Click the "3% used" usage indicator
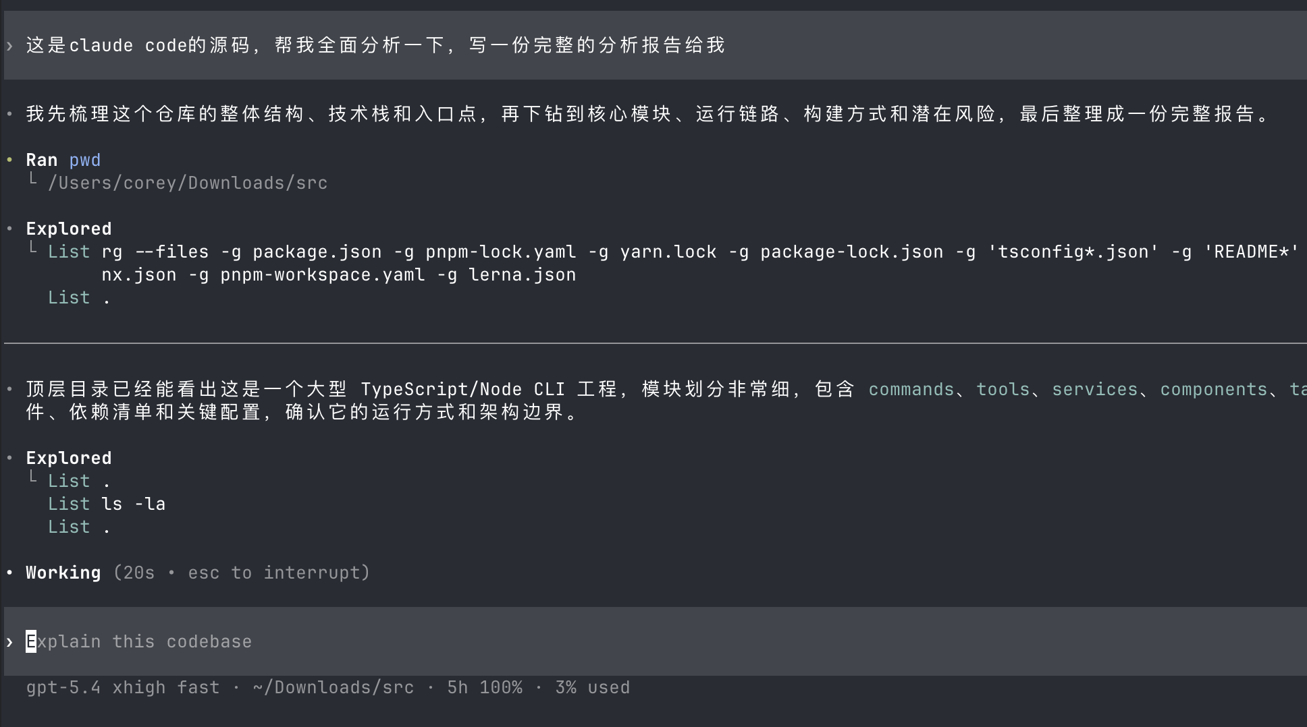 pos(592,688)
